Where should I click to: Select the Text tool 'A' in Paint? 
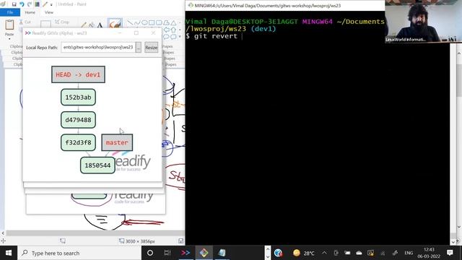pyautogui.click(x=100, y=25)
